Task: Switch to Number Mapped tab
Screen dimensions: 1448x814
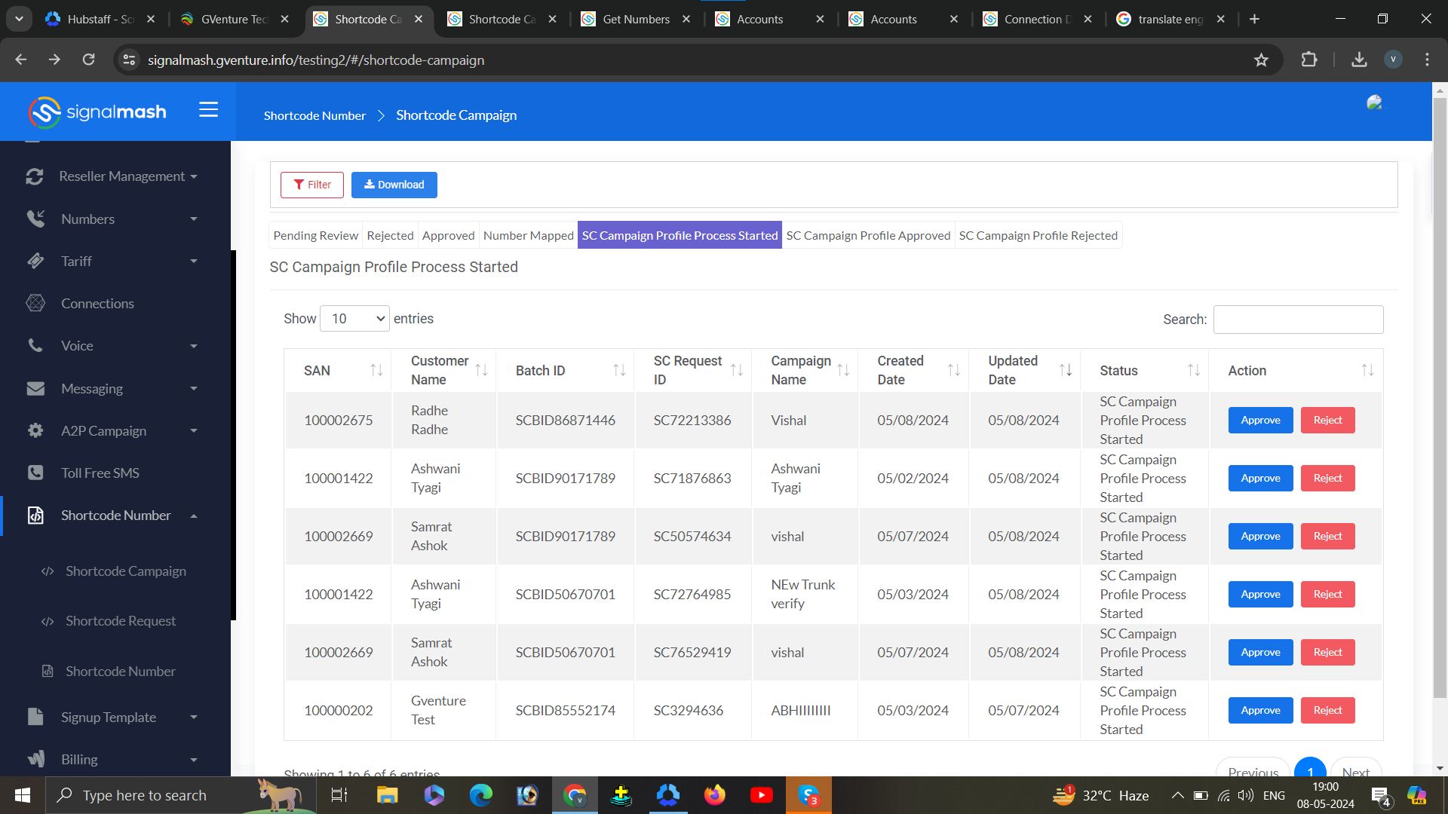Action: click(x=528, y=235)
